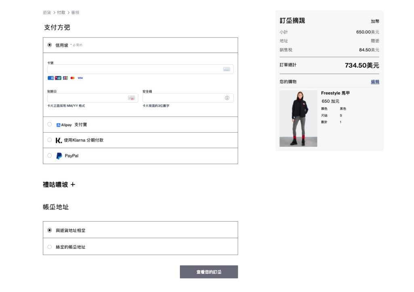The height and width of the screenshot is (292, 414).
Task: Click the security code info icon
Action: tap(227, 98)
